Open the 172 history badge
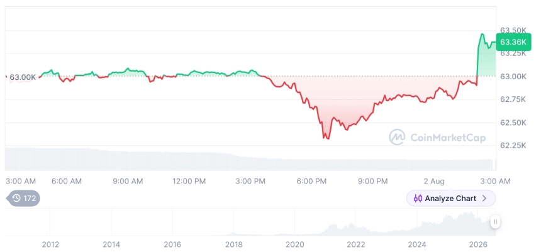 coord(23,198)
